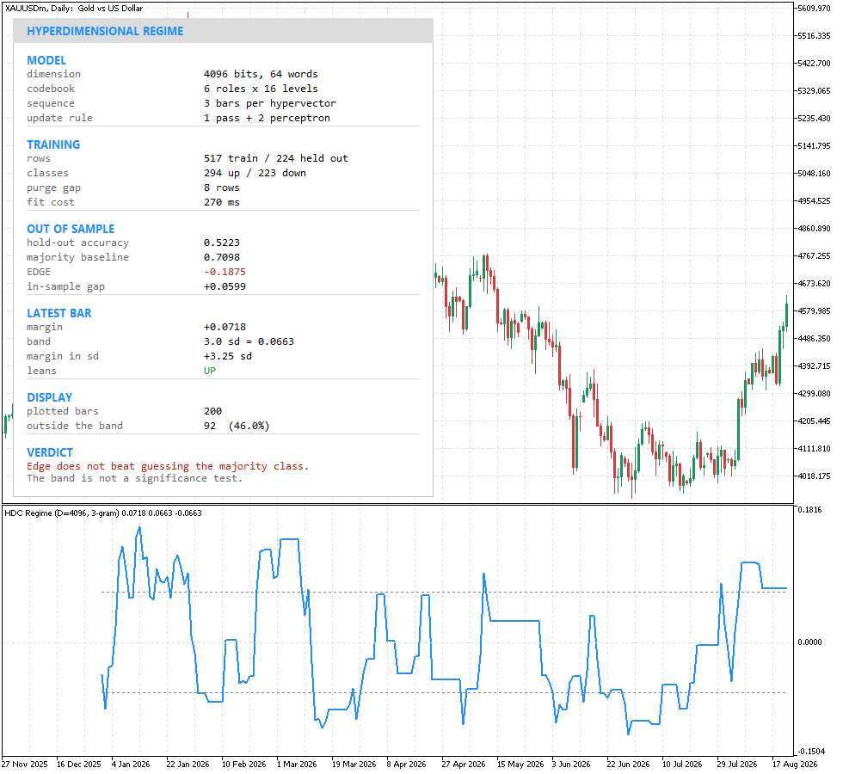843x774 pixels.
Task: Click the "DISPLAY" section heading
Action: tap(50, 397)
